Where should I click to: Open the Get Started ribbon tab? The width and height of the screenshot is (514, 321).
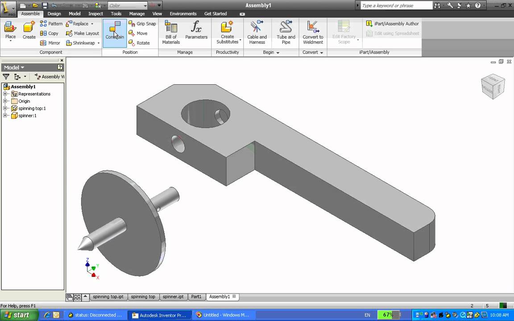tap(216, 14)
